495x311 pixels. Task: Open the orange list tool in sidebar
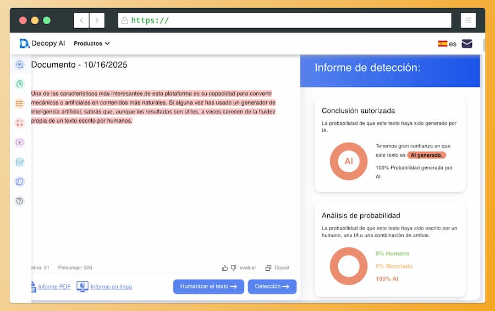[20, 103]
